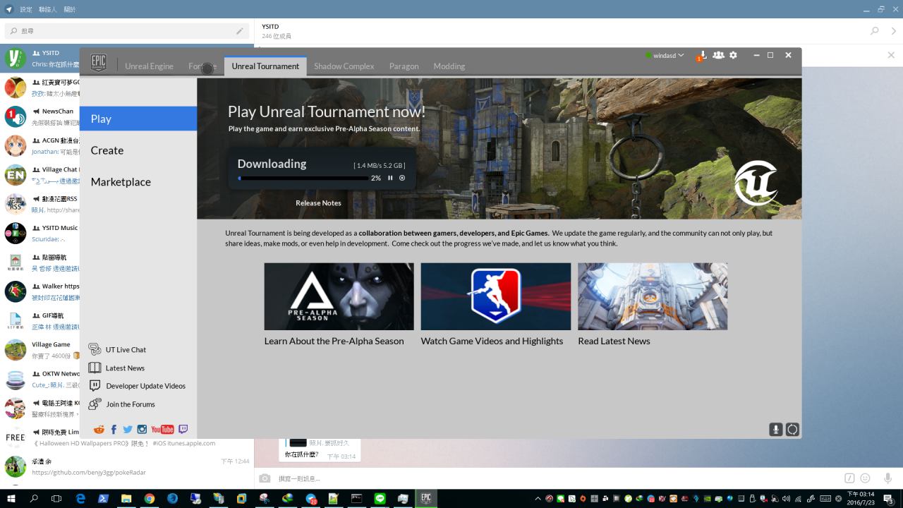Image resolution: width=903 pixels, height=508 pixels.
Task: Open the YouTube social icon
Action: pyautogui.click(x=162, y=429)
